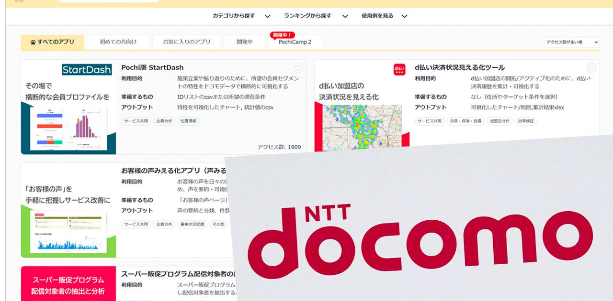Open スーパー販促プログラム配信対象者 app title
613x301 pixels.
pyautogui.click(x=177, y=274)
